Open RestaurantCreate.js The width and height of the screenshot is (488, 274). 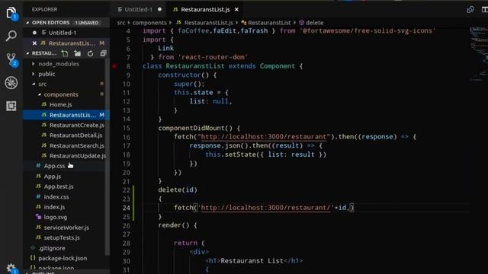[77, 125]
